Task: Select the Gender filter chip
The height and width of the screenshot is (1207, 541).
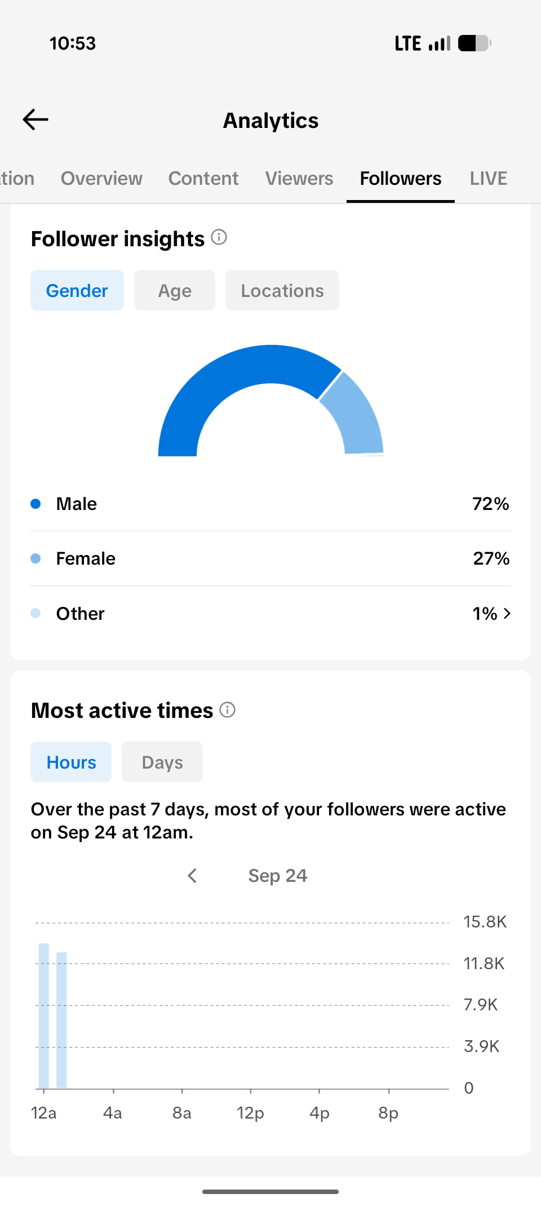Action: [x=77, y=290]
